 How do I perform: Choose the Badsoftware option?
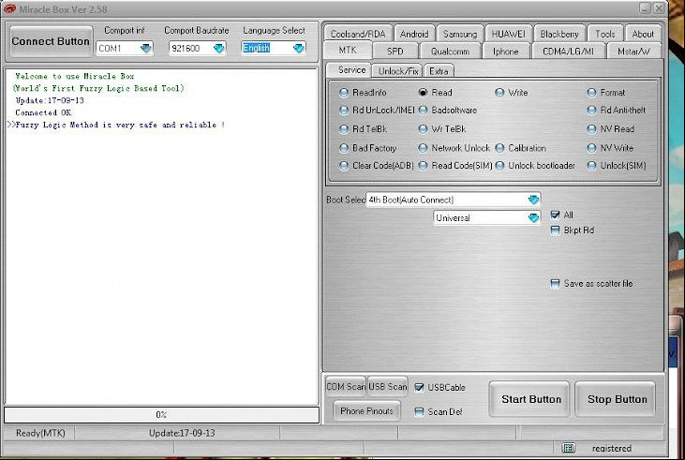click(448, 111)
